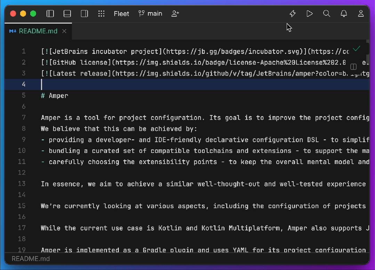Click the bullet line starting 'carefully choosing'

coord(205,162)
